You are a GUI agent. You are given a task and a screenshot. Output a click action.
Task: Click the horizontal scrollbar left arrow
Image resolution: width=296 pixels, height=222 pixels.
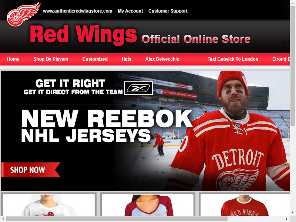(x=3, y=219)
